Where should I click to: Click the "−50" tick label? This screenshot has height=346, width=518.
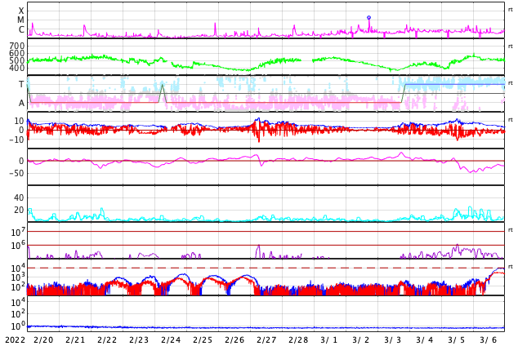pos(16,173)
